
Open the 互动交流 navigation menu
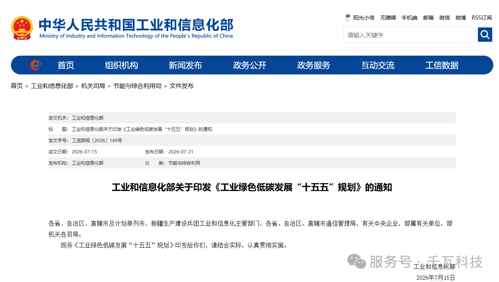[x=378, y=65]
